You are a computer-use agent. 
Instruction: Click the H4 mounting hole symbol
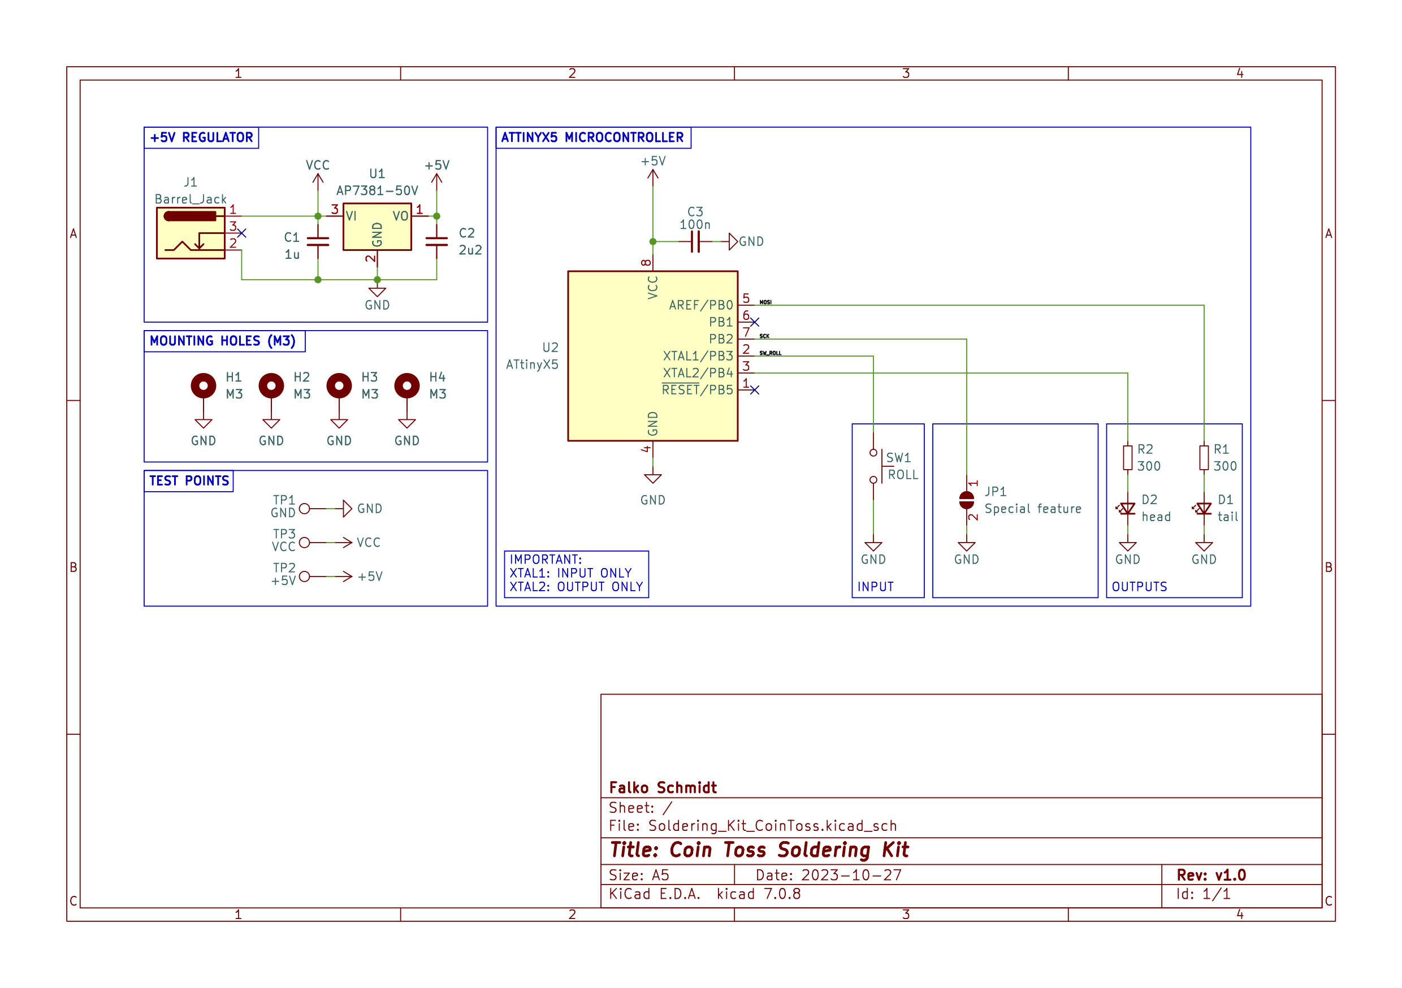406,385
